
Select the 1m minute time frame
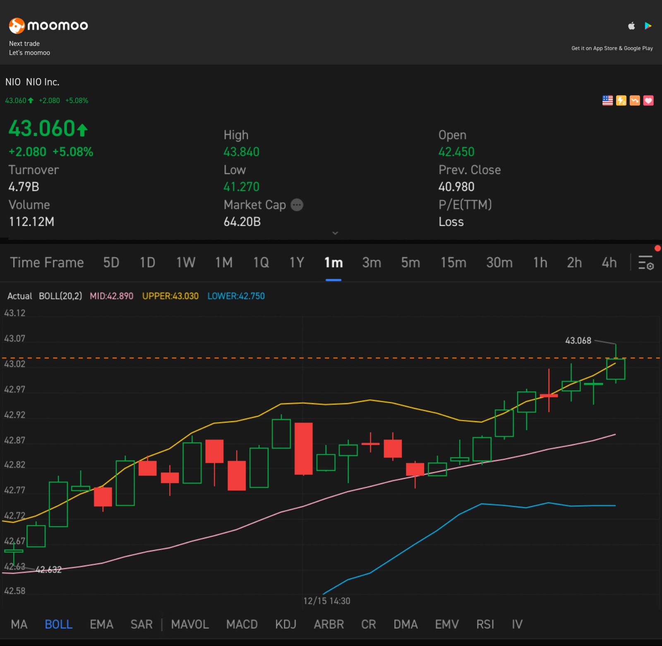coord(333,263)
